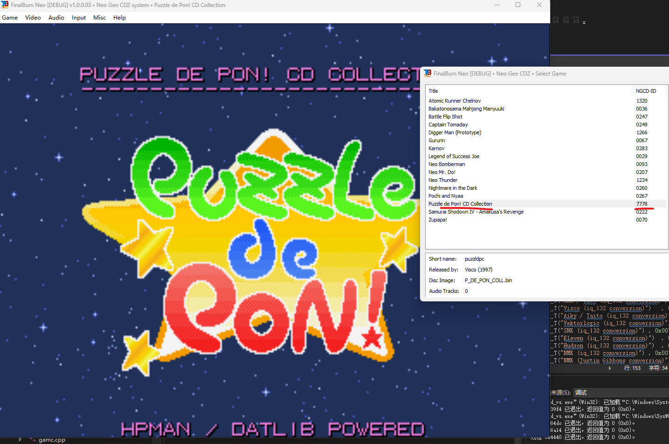Screen dimensions: 669x444
Task: Click the clear bookmarks icon in Visual Studio
Action: (576, 20)
